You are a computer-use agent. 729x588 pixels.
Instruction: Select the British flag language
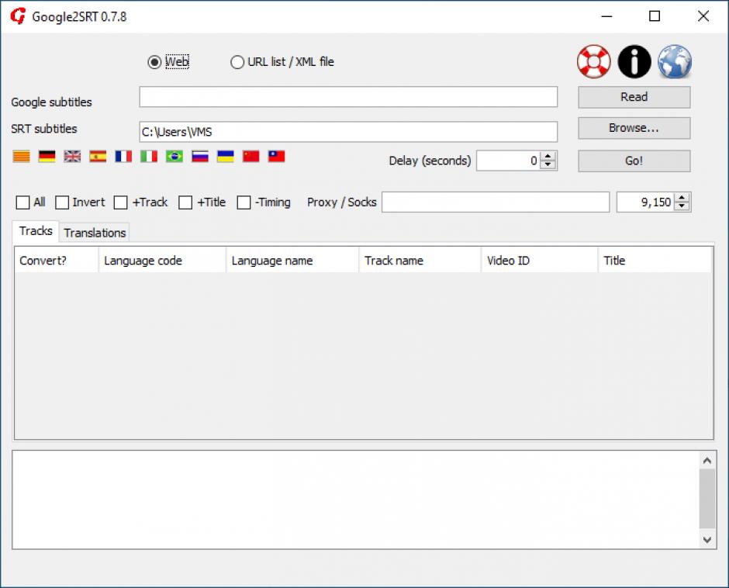[72, 156]
